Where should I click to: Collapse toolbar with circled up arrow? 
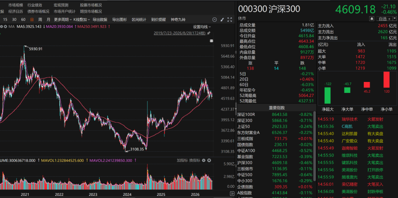(214, 20)
